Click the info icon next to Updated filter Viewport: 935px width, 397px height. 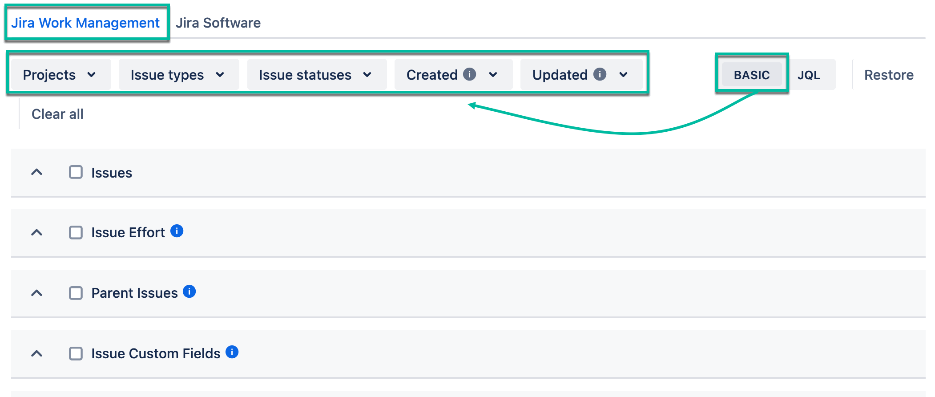tap(600, 74)
